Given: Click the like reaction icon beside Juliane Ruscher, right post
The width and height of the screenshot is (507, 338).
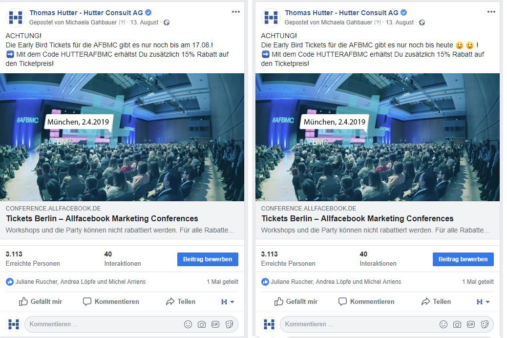Looking at the screenshot, I should [265, 282].
